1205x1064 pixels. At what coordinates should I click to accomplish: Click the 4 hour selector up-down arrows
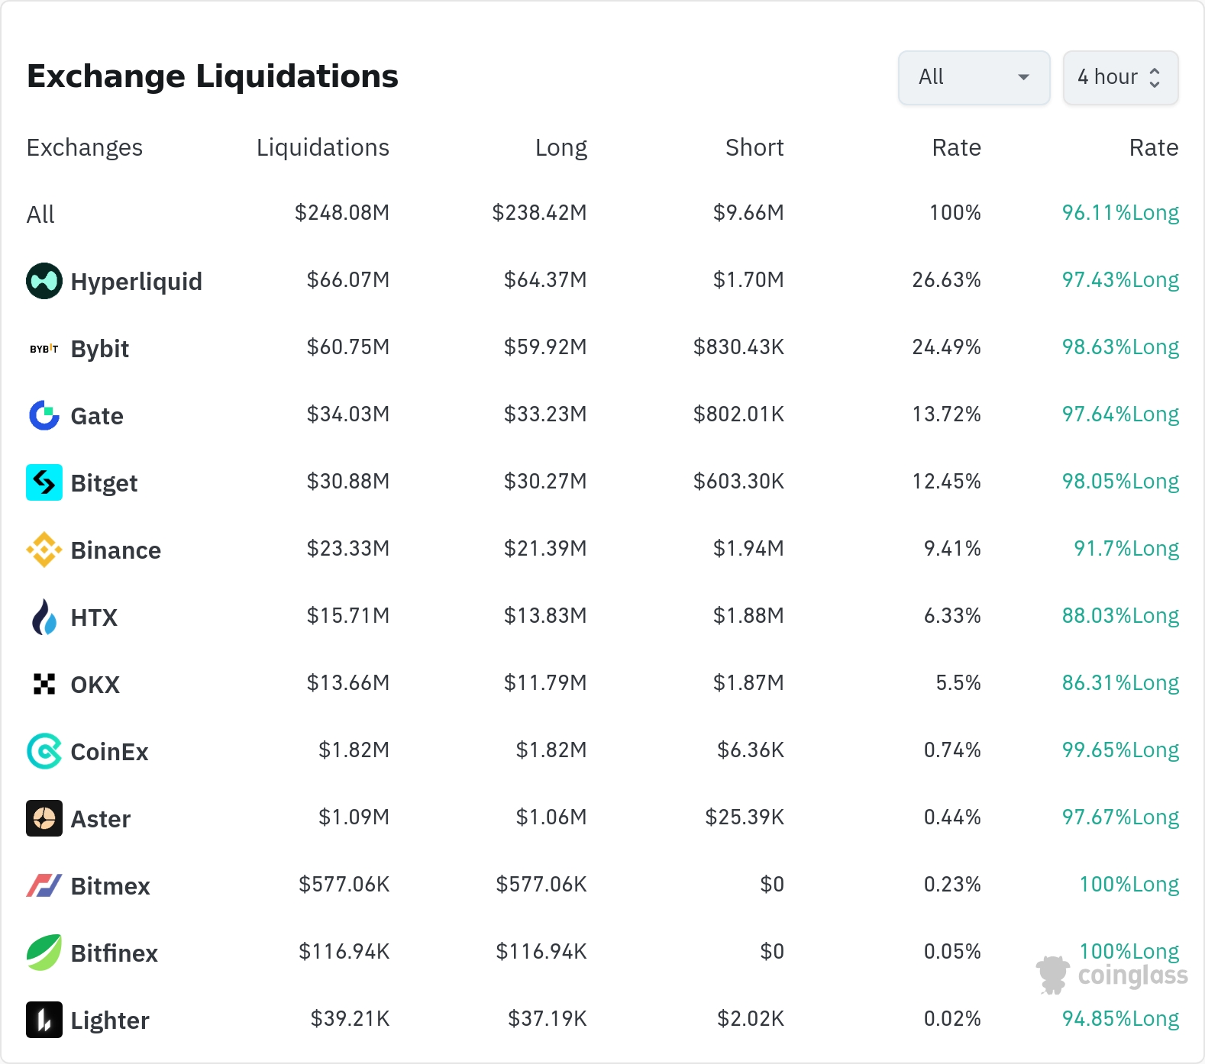tap(1155, 77)
